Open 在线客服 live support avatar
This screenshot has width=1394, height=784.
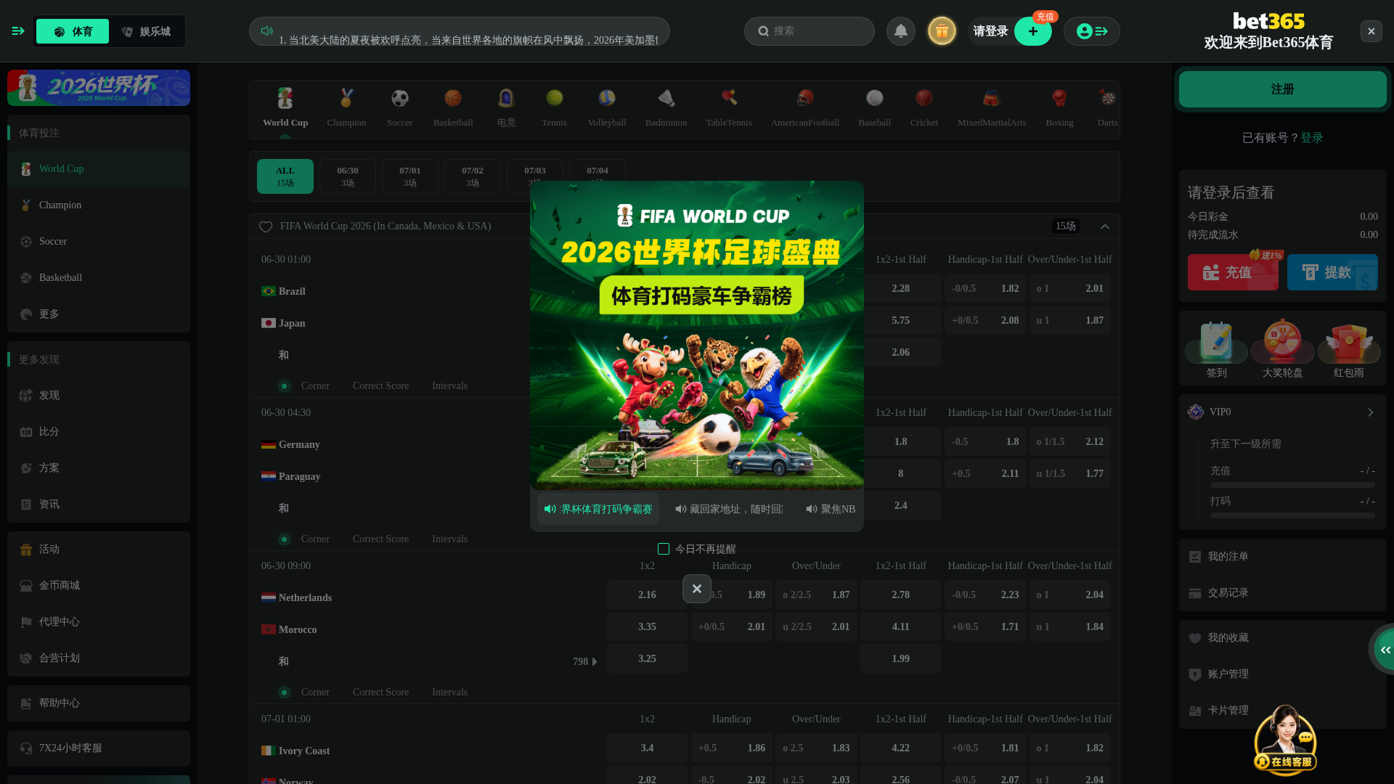point(1285,740)
